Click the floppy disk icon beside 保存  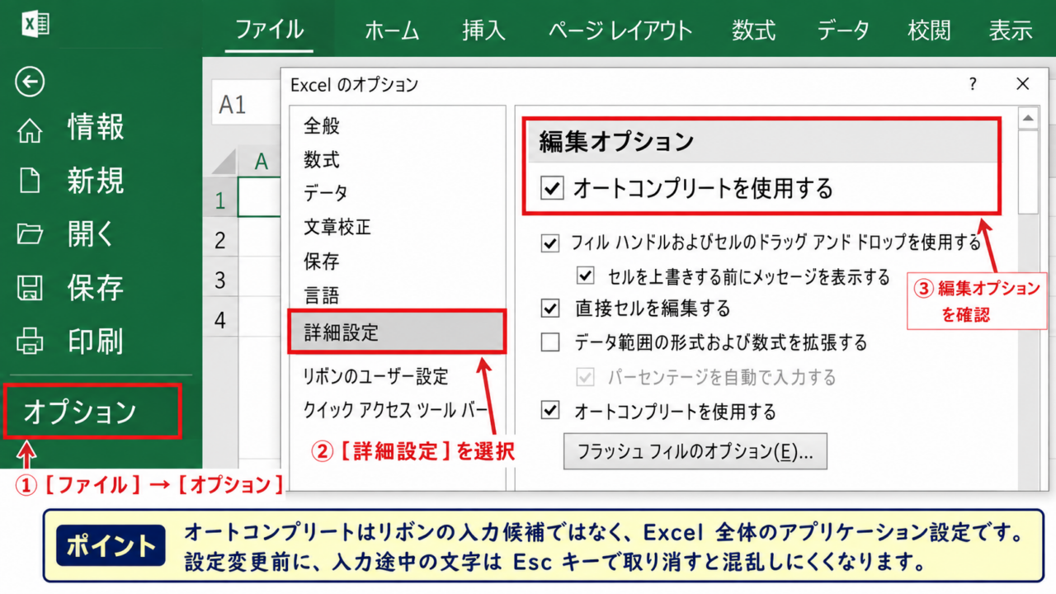click(30, 288)
